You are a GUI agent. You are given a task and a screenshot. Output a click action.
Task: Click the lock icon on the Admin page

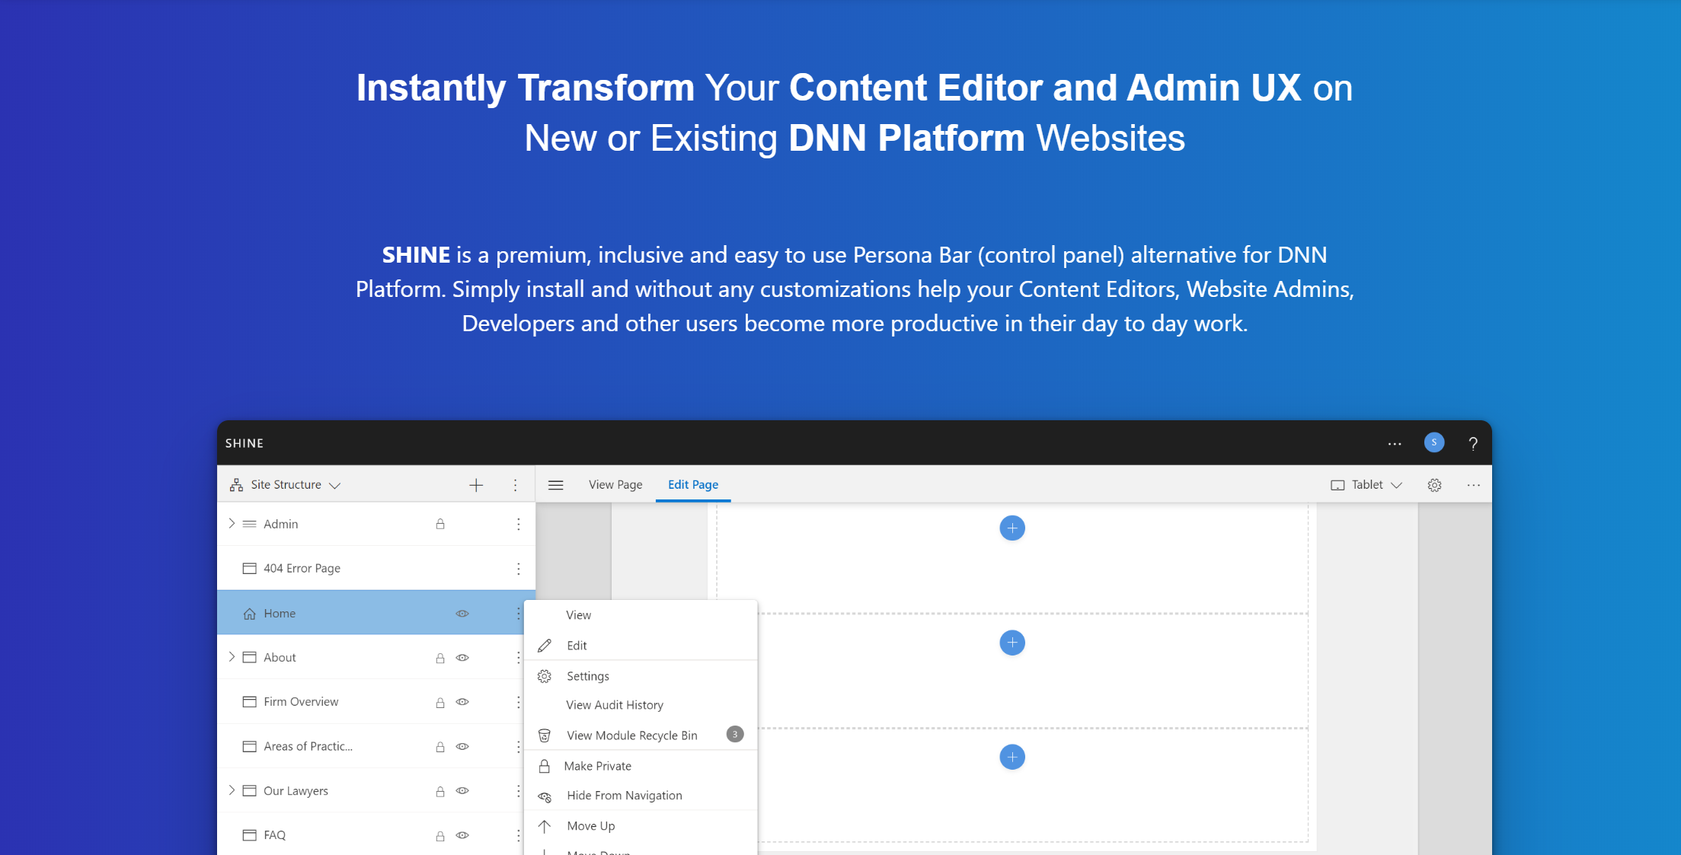pos(439,523)
